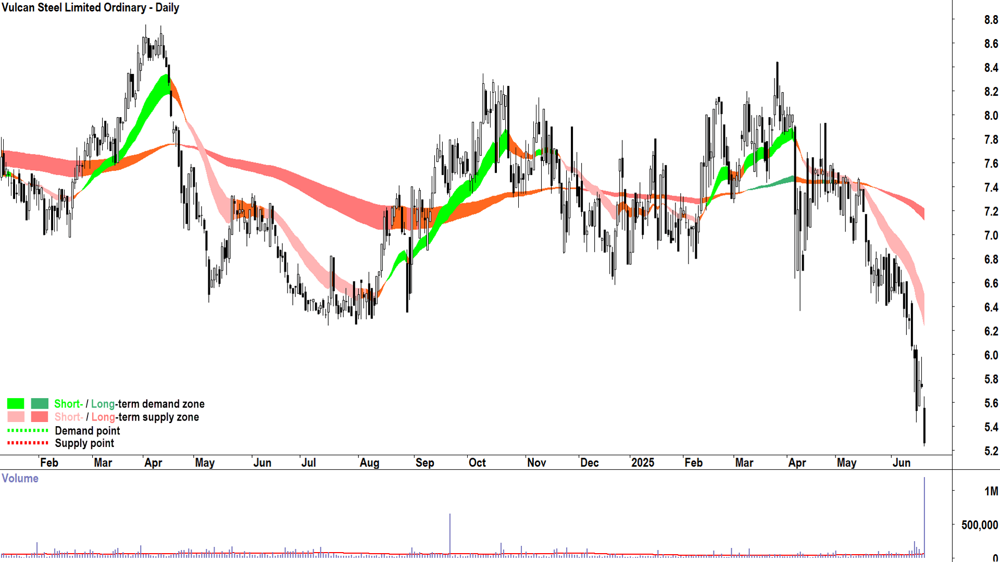This screenshot has width=1000, height=562.
Task: Click the 'Nov' label on the date axis
Action: [536, 463]
